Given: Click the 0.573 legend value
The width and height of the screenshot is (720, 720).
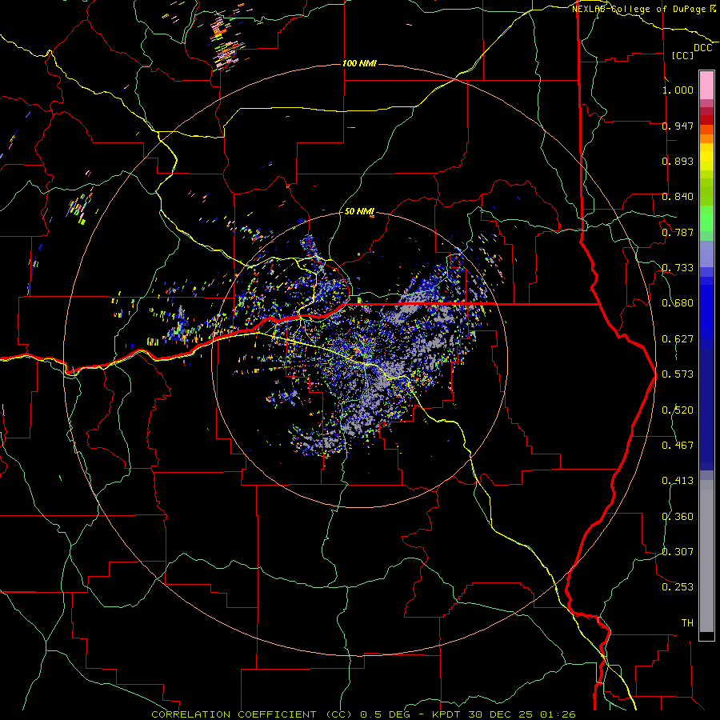Looking at the screenshot, I should pos(678,374).
